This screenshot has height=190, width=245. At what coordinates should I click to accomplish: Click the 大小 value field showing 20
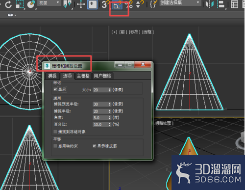click(100, 90)
